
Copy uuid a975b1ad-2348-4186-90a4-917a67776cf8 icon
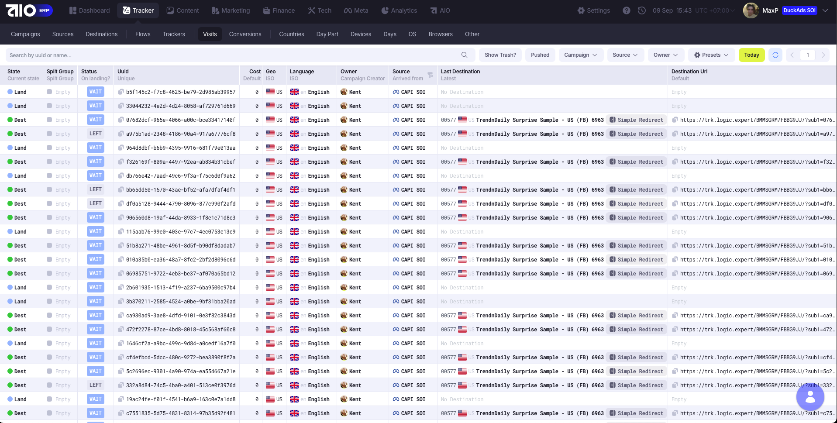[x=121, y=134]
